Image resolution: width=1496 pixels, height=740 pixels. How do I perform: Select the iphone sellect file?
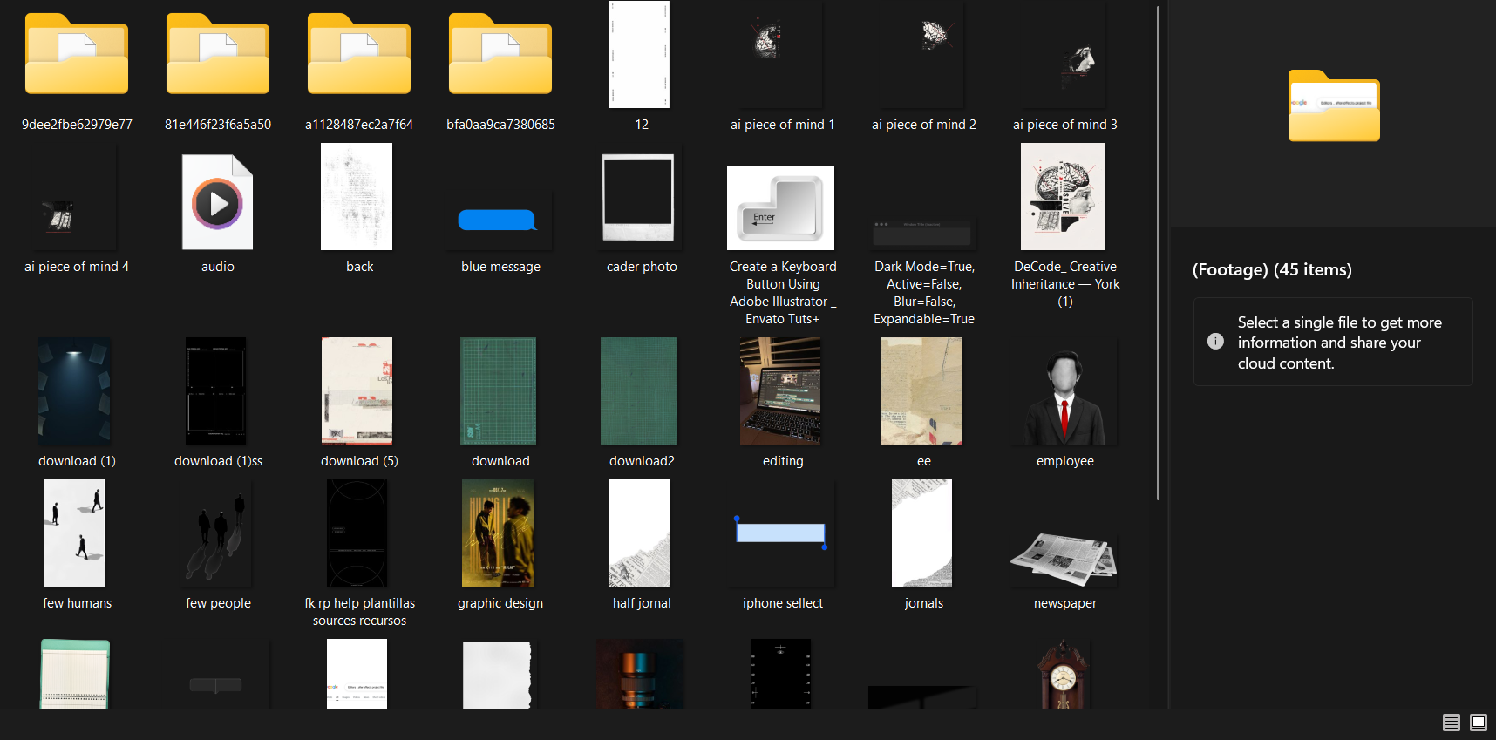(x=781, y=533)
